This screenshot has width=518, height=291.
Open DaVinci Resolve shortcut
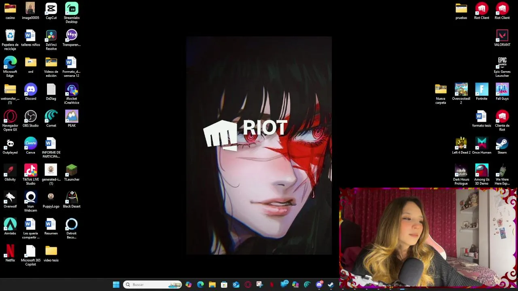[x=51, y=40]
